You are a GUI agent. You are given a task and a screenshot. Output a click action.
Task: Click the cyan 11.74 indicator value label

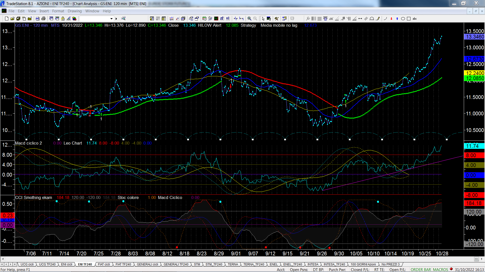coord(474,146)
